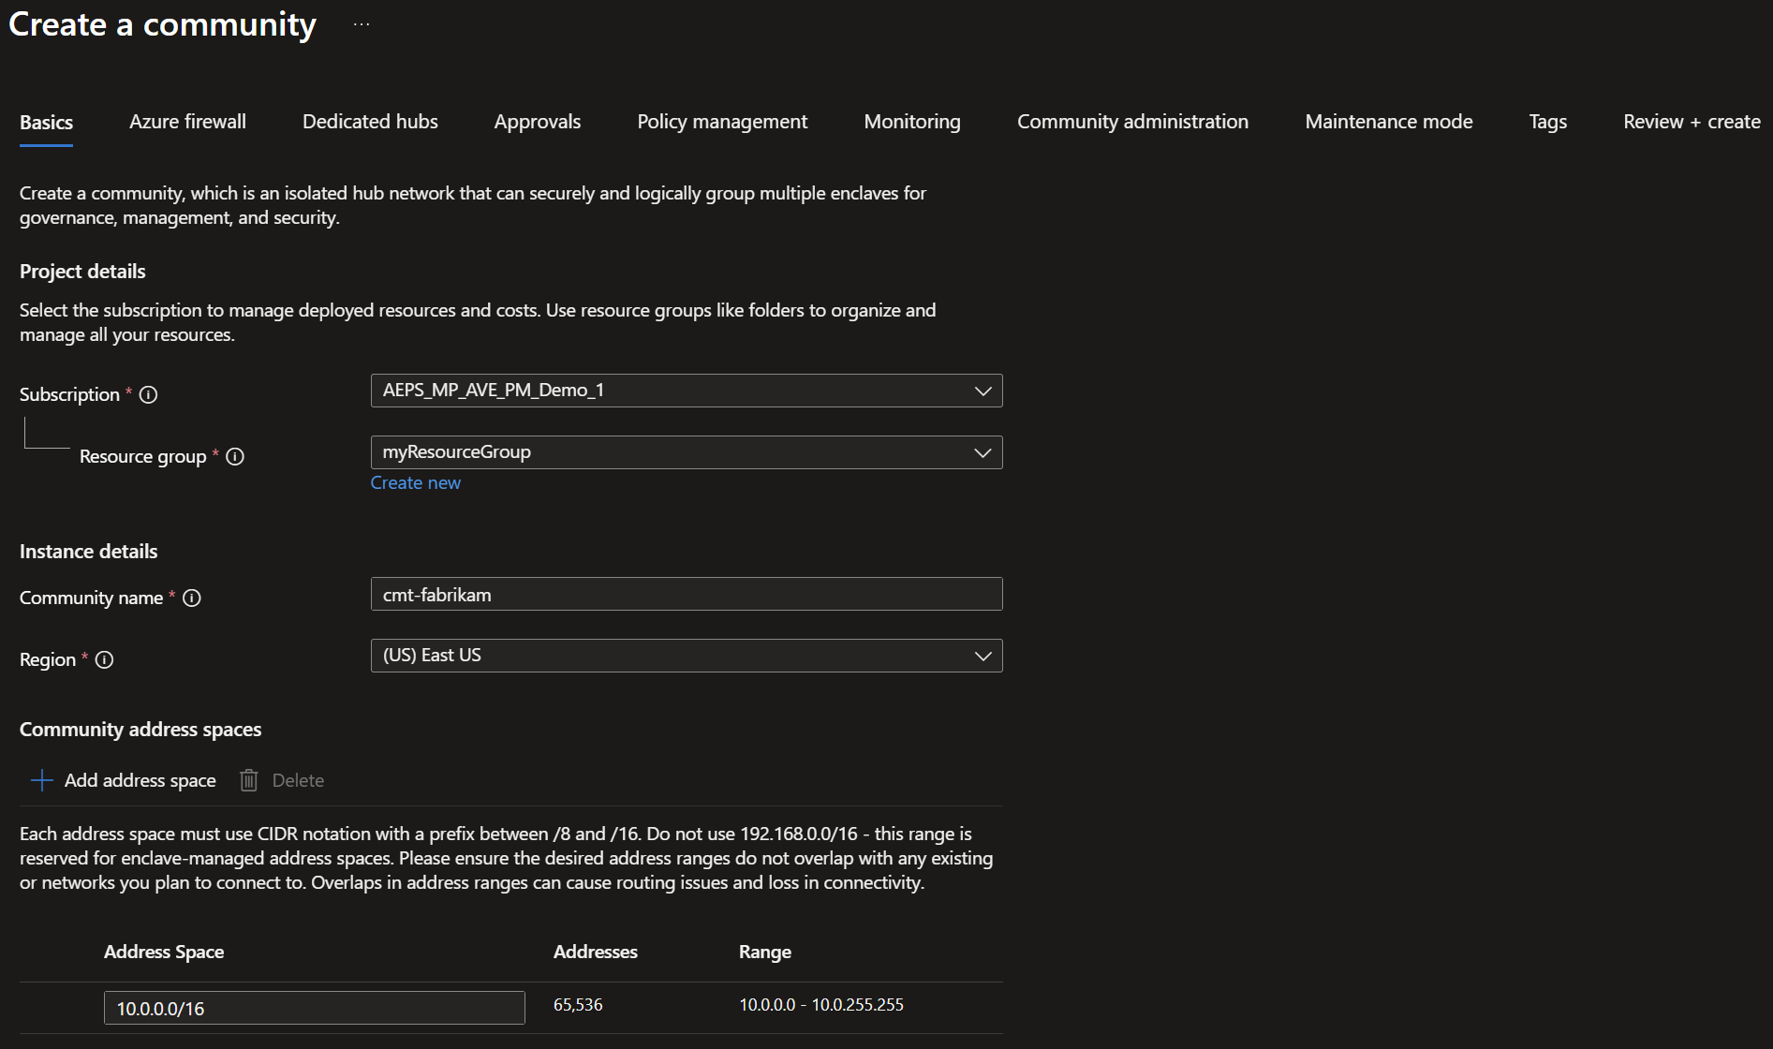
Task: Open the ellipsis menu beside Create a community
Action: (362, 24)
